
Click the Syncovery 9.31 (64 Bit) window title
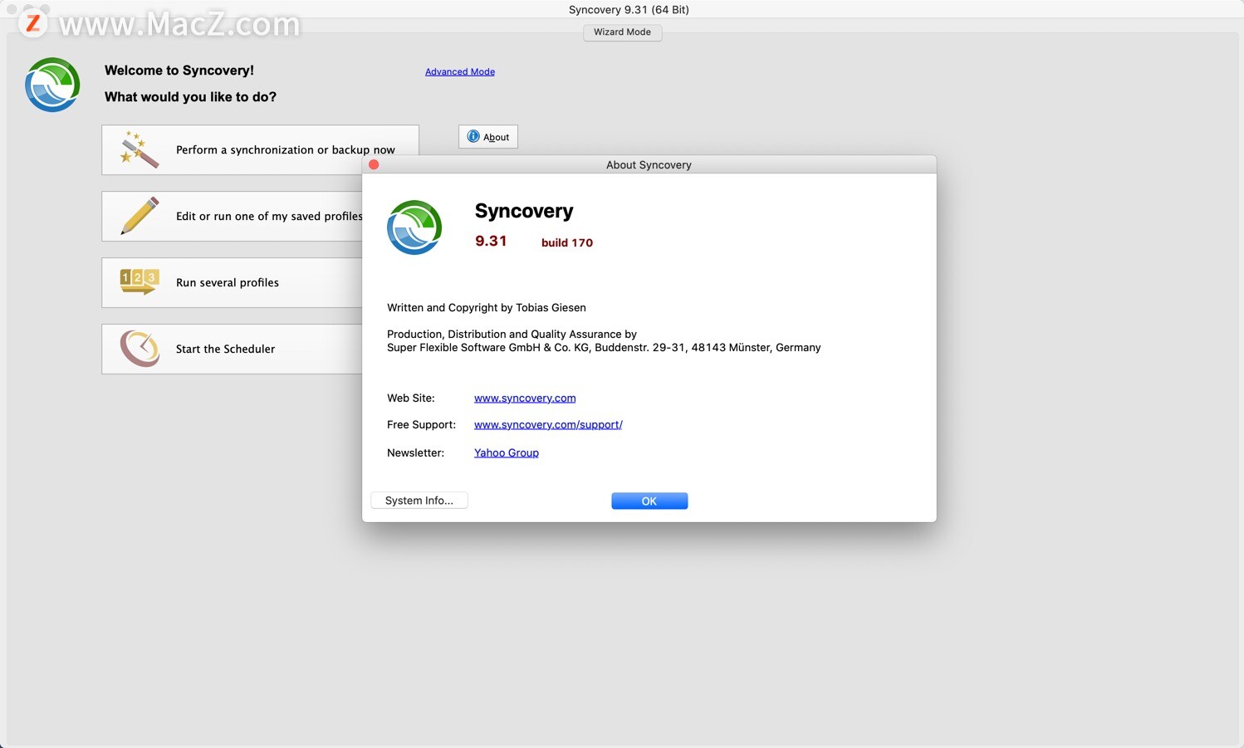click(629, 9)
